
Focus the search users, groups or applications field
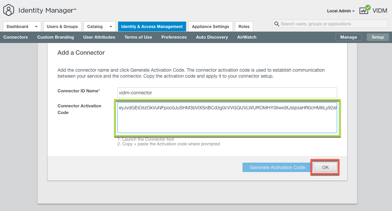click(330, 24)
